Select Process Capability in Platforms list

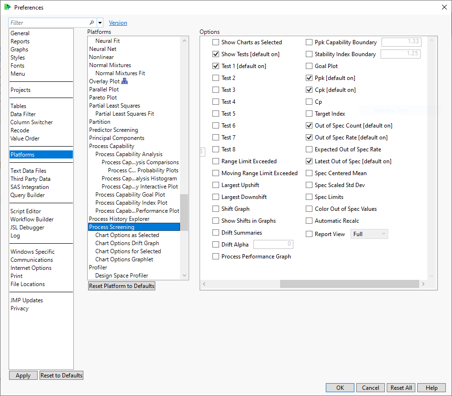point(111,146)
